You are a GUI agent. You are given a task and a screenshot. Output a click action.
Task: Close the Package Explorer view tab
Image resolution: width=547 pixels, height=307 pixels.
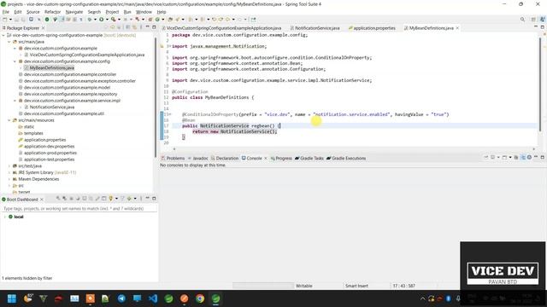pyautogui.click(x=43, y=28)
